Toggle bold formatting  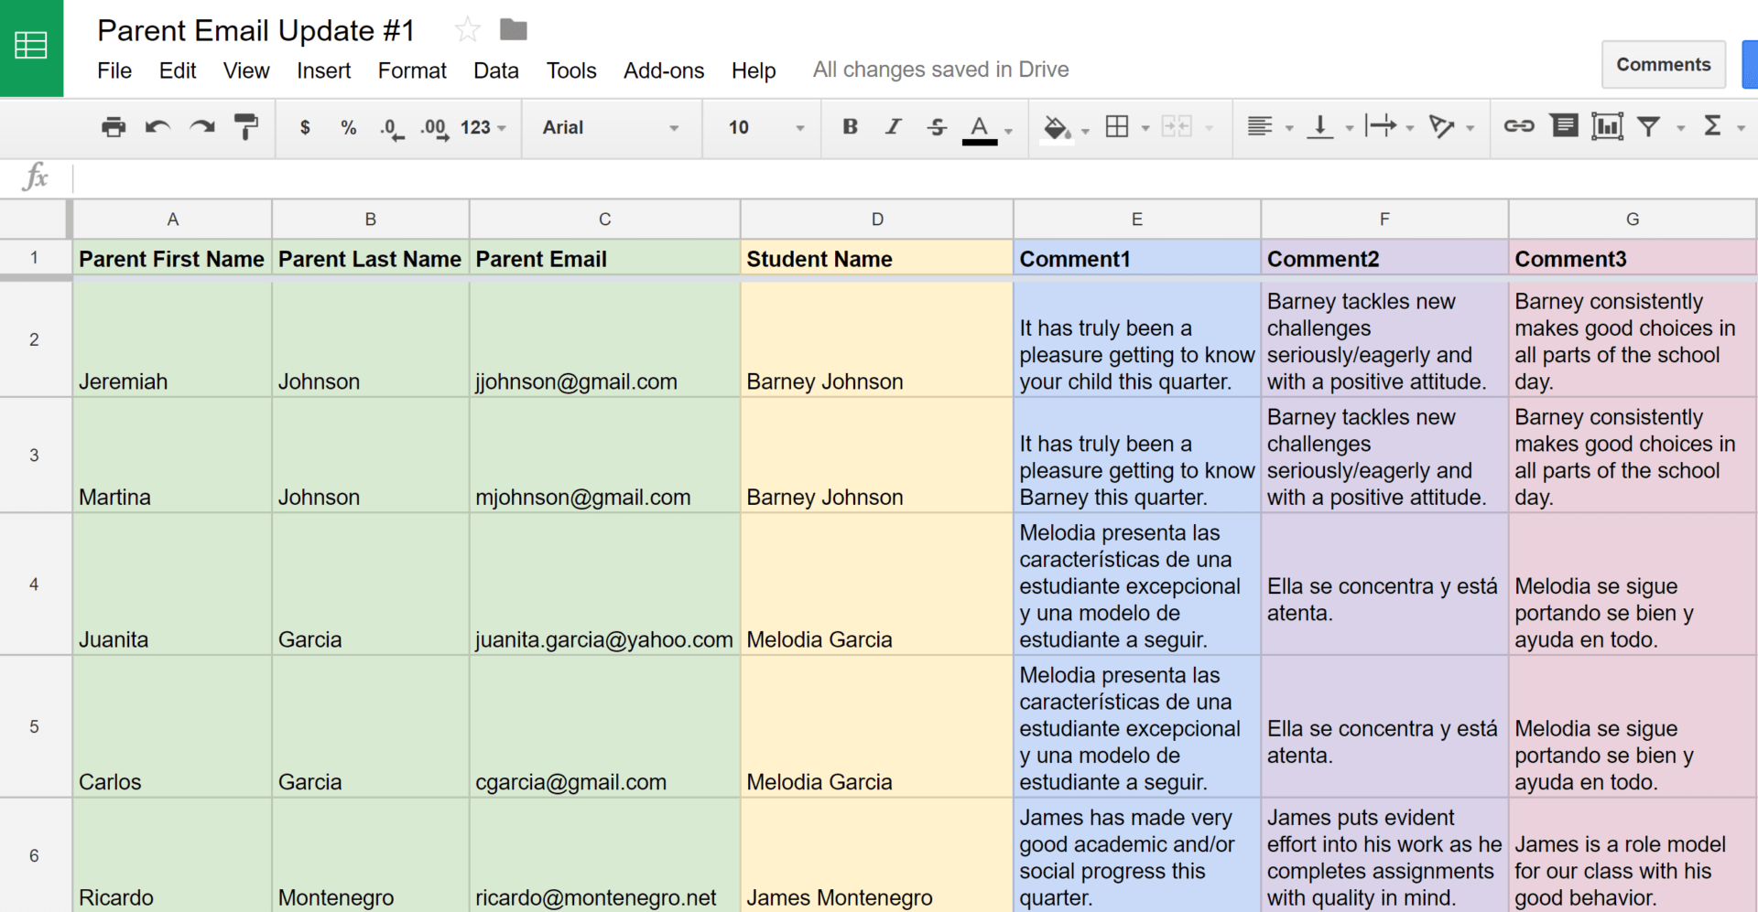pos(850,127)
